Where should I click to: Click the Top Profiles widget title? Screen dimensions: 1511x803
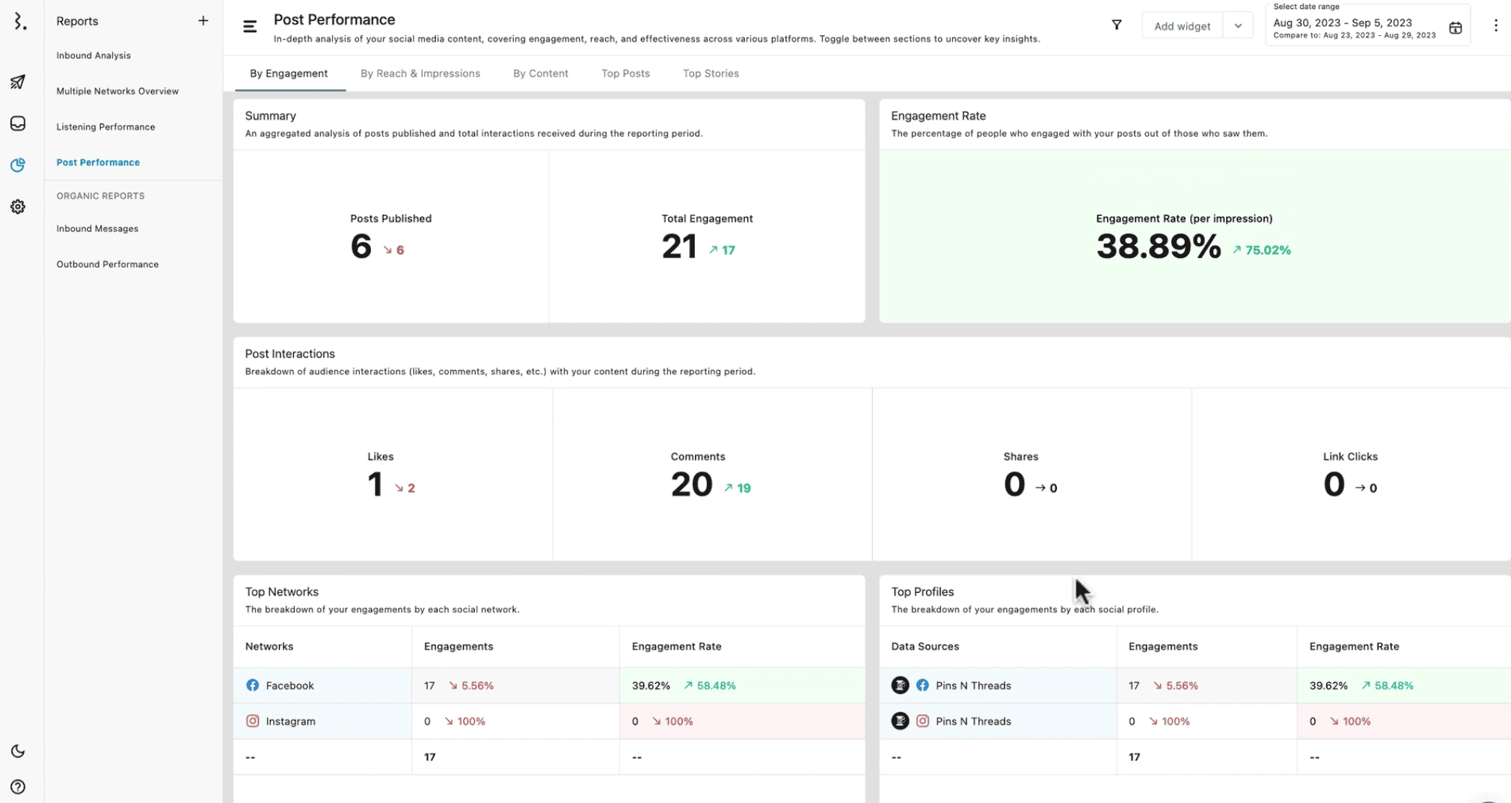pos(922,591)
